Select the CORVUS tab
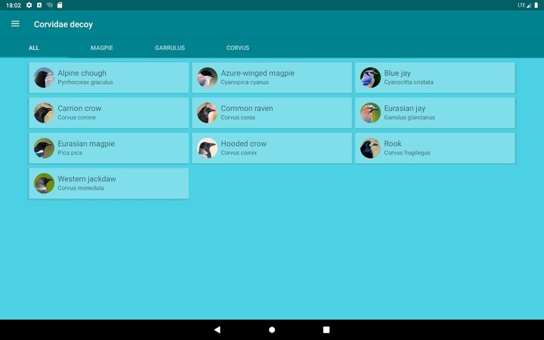Image resolution: width=544 pixels, height=340 pixels. tap(238, 48)
